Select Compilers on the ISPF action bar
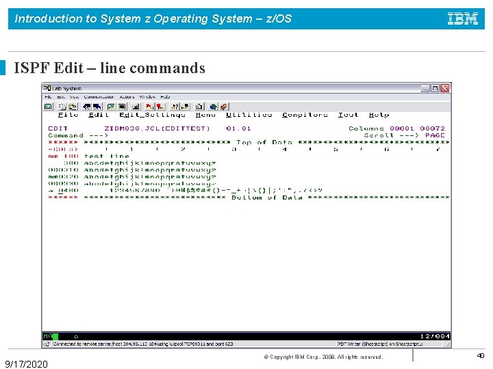The width and height of the screenshot is (493, 369). [x=305, y=115]
